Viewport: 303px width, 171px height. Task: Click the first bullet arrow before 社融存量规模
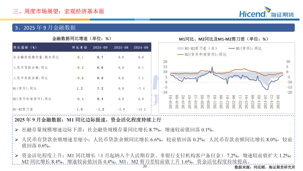click(17, 130)
